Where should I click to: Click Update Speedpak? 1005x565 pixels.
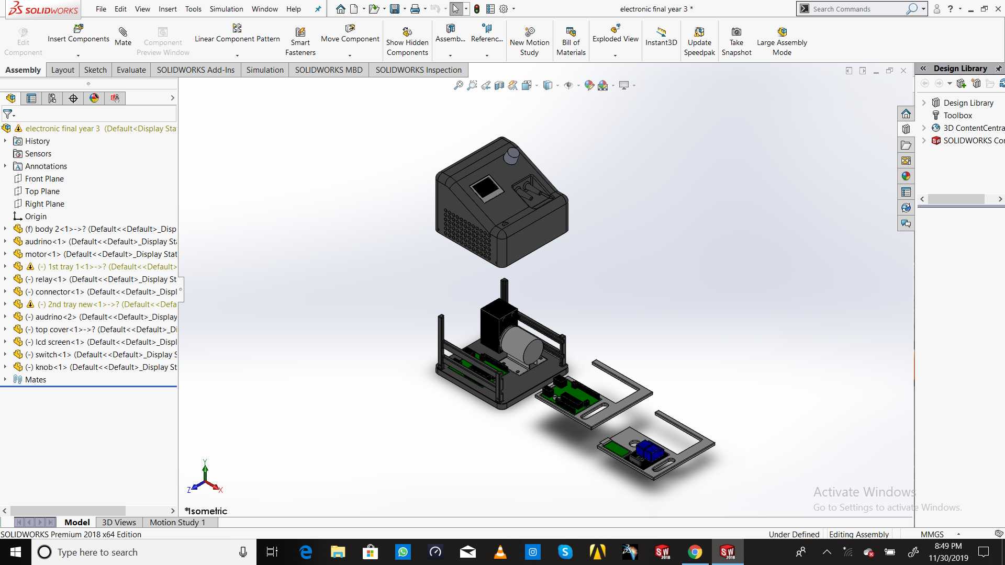699,41
